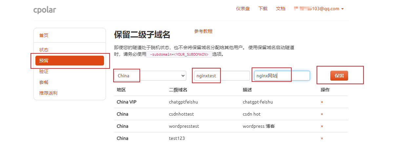Expand the account email dropdown menu
The image size is (413, 150).
(x=319, y=9)
